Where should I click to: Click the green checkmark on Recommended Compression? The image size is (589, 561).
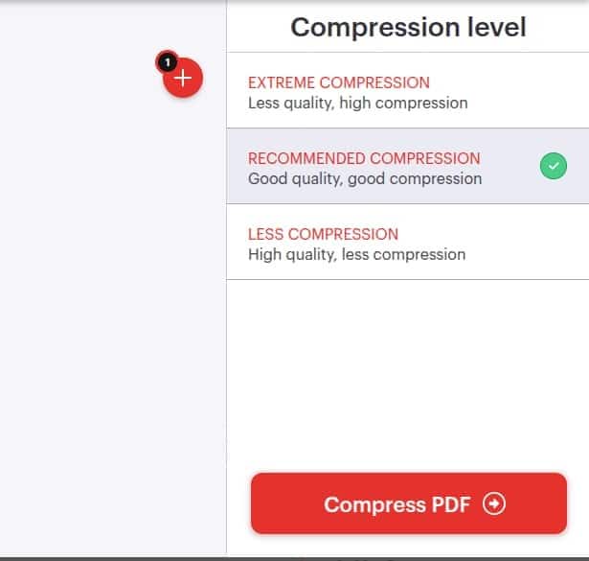(553, 167)
